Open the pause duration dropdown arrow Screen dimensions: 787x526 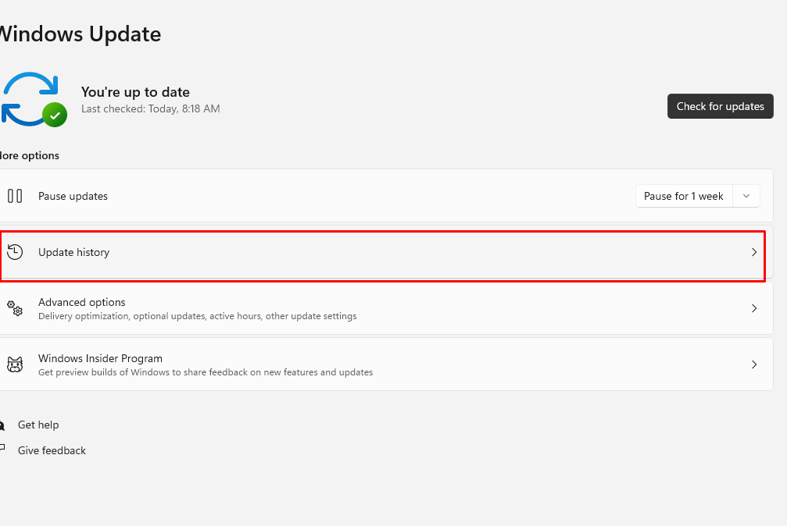click(746, 196)
